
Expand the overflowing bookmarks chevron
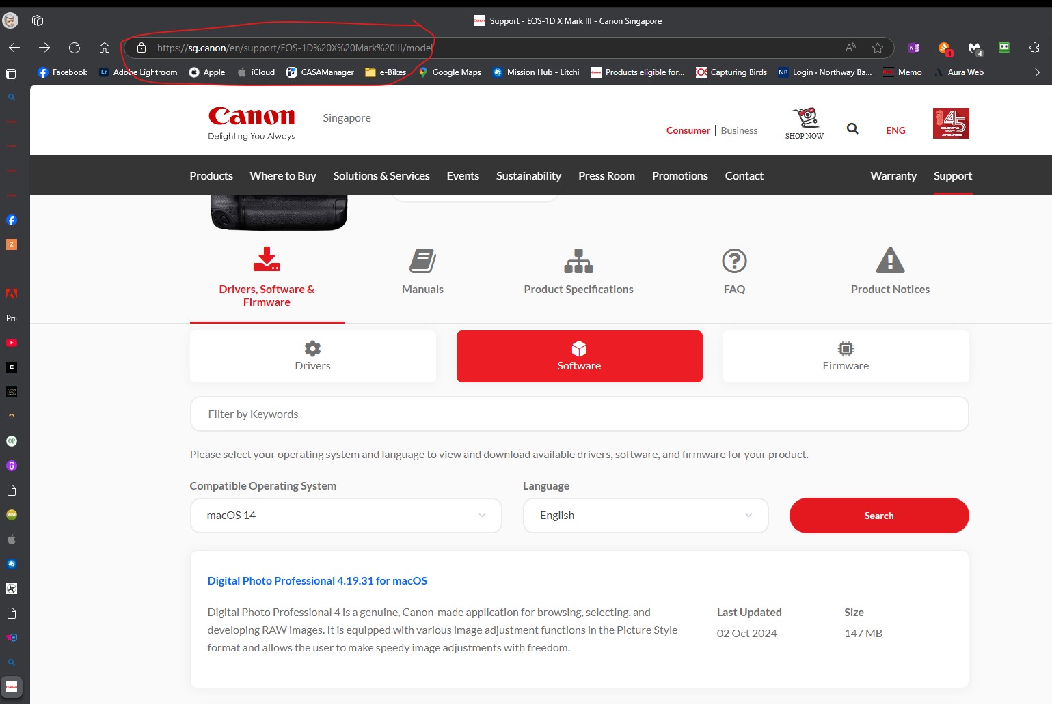click(1036, 72)
